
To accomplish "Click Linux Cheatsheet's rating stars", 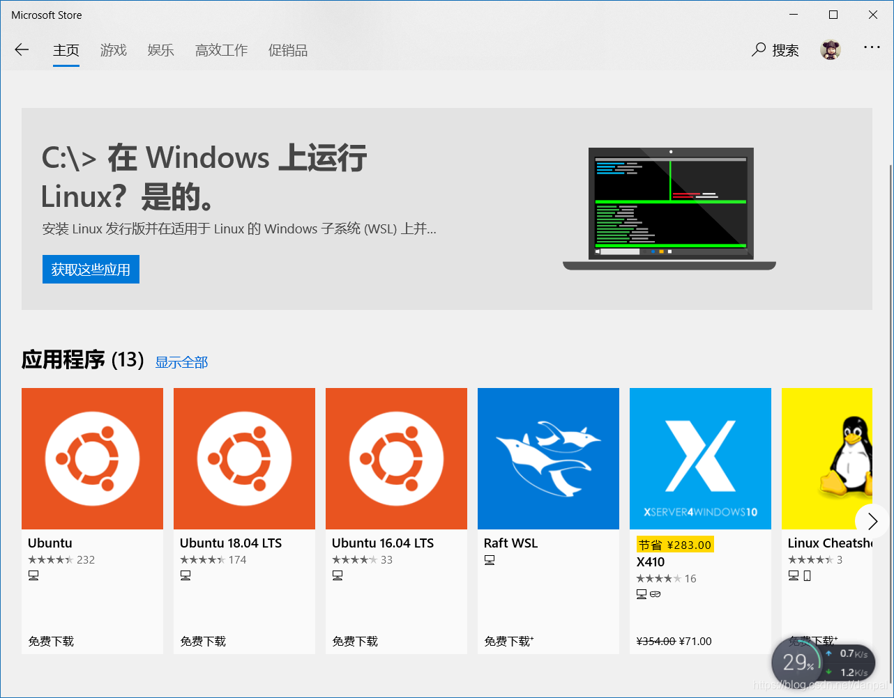I will tap(810, 560).
